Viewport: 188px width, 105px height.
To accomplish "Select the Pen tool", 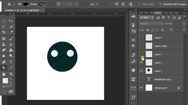I will (x=4, y=62).
